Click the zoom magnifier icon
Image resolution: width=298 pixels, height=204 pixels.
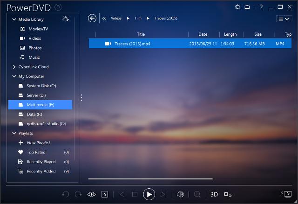pyautogui.click(x=197, y=194)
